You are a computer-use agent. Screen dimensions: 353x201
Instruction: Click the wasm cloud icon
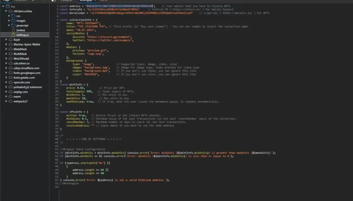10,96
